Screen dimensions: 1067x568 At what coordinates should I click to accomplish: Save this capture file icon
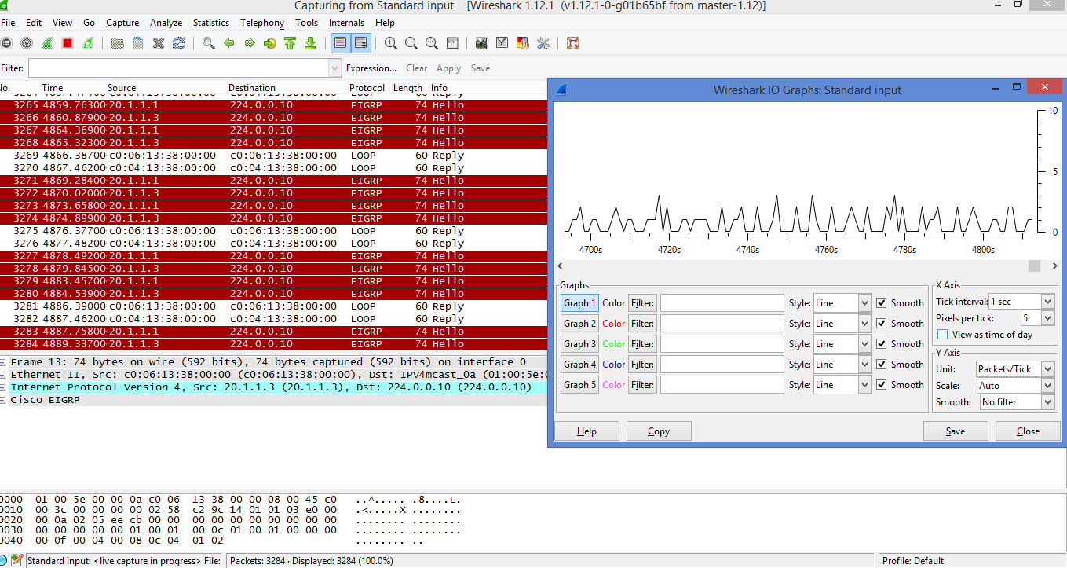point(138,43)
